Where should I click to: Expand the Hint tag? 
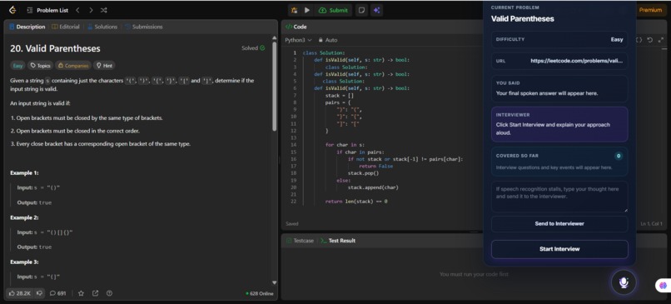pos(104,66)
